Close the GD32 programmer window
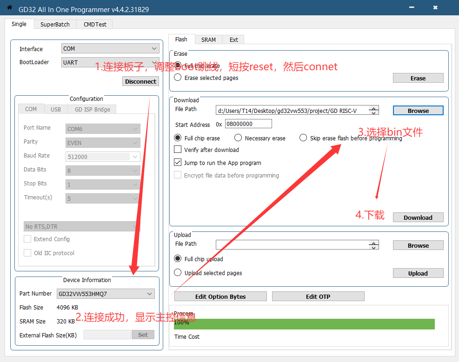This screenshot has height=362, width=459. point(435,8)
